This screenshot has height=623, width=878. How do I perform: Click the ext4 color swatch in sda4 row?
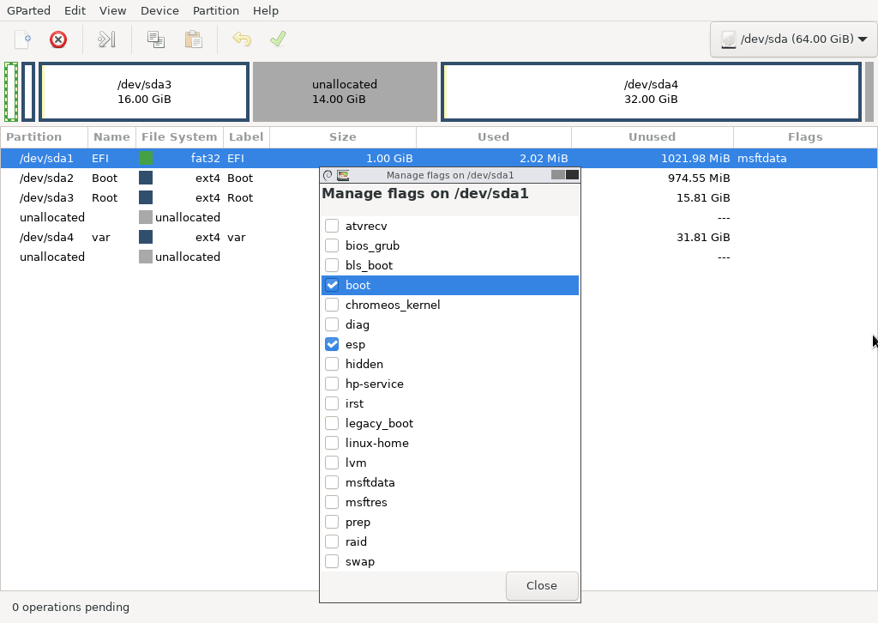(x=146, y=237)
